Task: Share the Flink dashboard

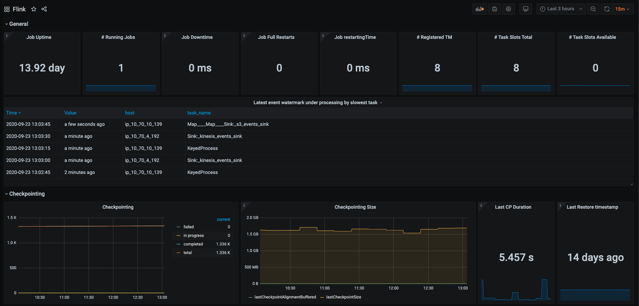Action: tap(44, 9)
